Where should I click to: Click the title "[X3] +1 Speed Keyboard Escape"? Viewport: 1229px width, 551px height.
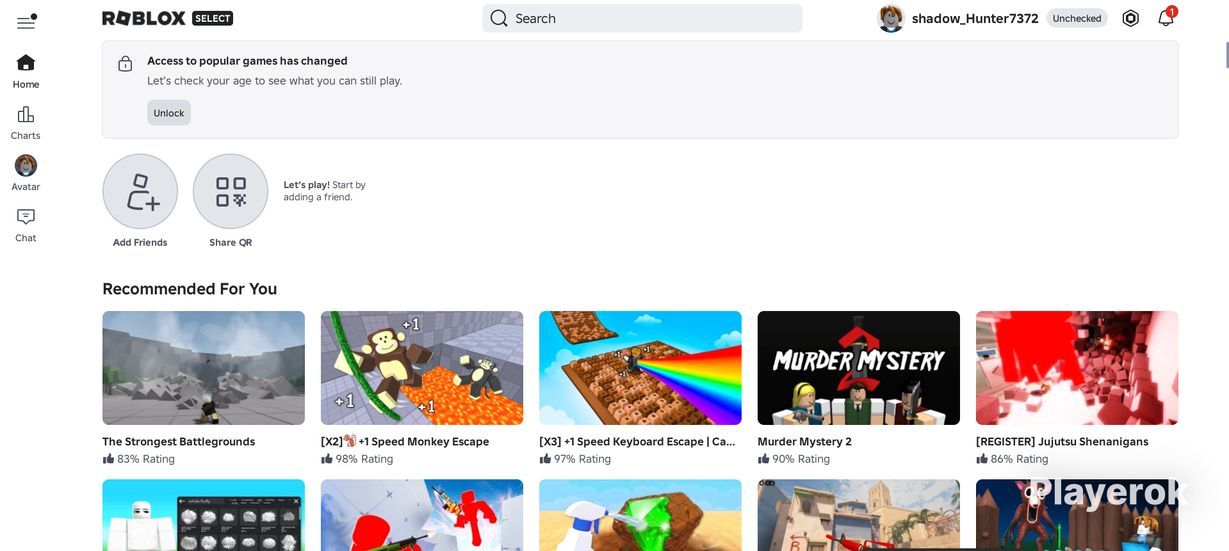(x=637, y=442)
